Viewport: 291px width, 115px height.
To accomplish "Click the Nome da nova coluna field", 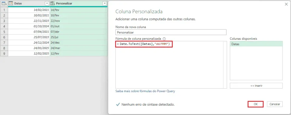I will 171,32.
